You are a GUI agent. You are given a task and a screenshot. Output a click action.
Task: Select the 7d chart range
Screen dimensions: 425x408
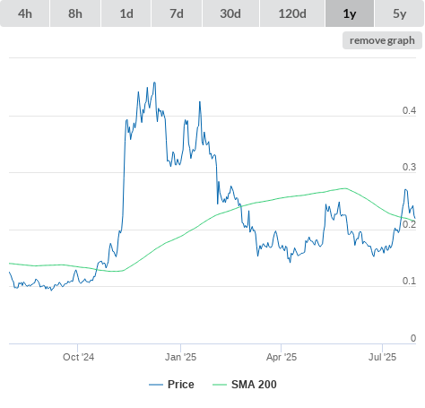(177, 13)
